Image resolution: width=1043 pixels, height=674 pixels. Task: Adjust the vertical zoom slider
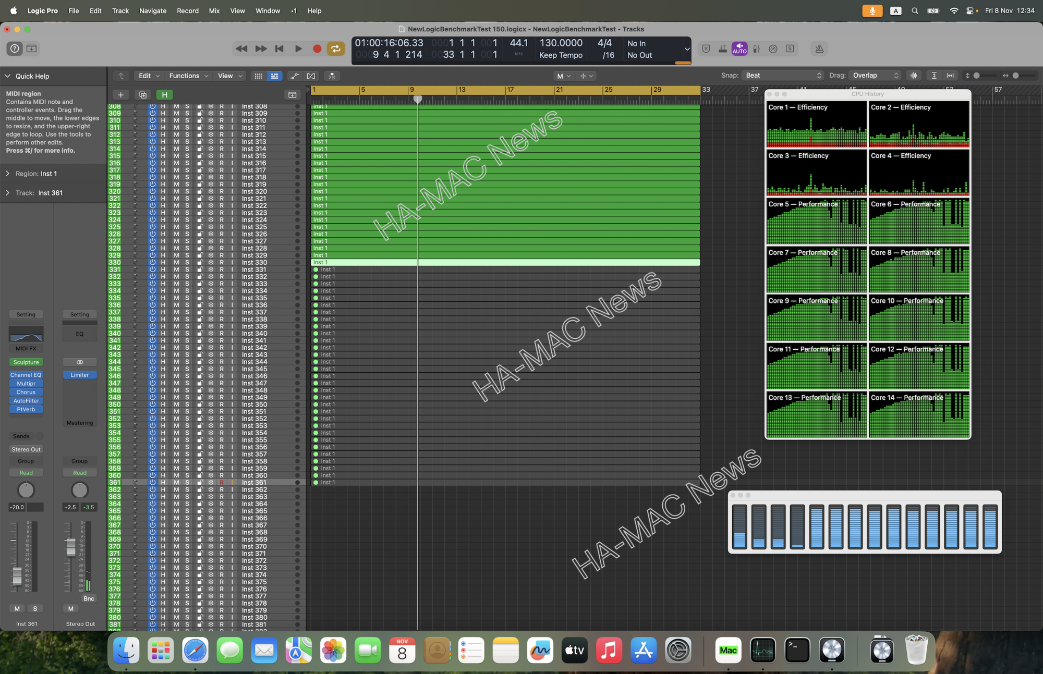[976, 76]
